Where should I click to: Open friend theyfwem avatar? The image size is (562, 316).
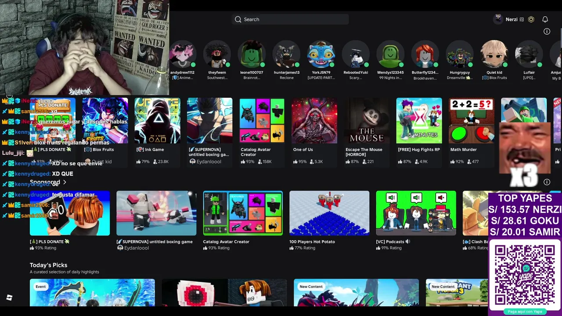pyautogui.click(x=217, y=54)
